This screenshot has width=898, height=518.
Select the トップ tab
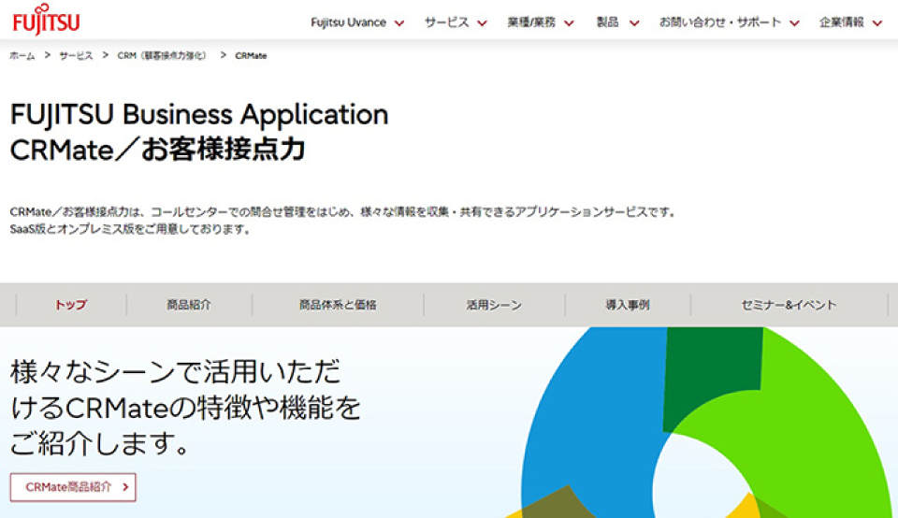[x=71, y=305]
